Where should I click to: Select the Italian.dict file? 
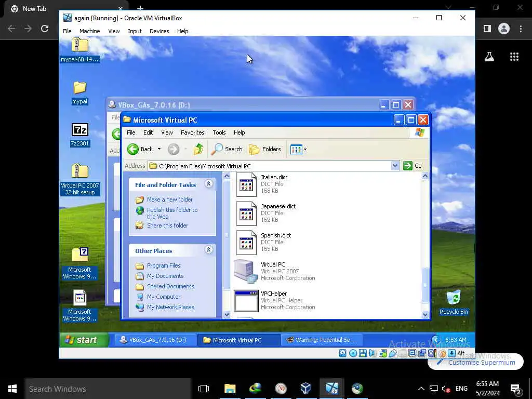[x=262, y=184]
